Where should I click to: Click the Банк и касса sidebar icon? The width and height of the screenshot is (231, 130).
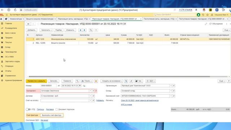coord(2,33)
